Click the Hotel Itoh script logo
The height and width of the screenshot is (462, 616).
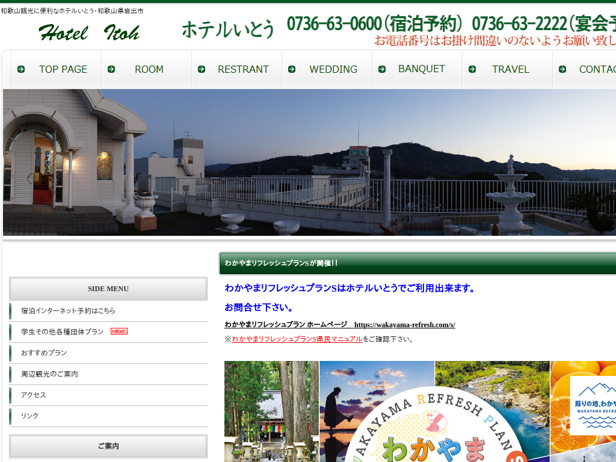point(89,32)
